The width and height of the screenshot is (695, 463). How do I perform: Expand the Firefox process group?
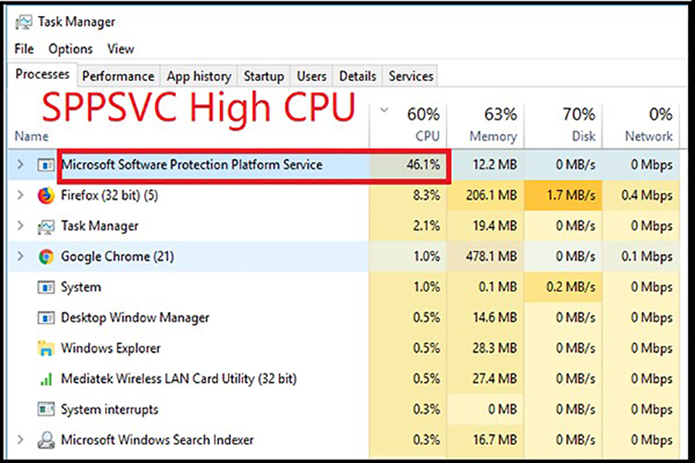pyautogui.click(x=20, y=195)
